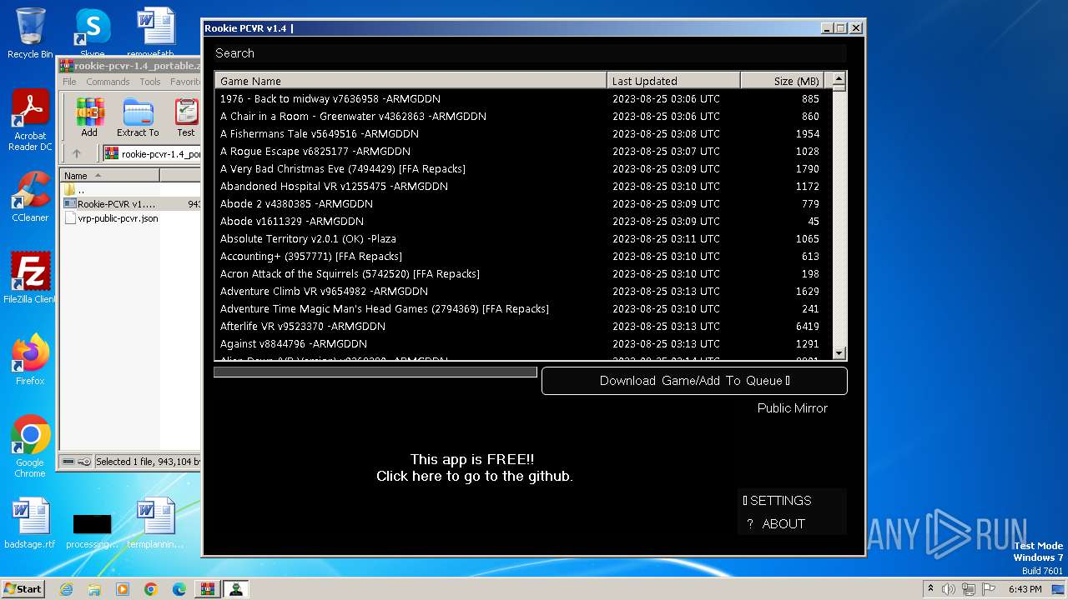Viewport: 1068px width, 600px height.
Task: Select Accounting+ game row
Action: [x=523, y=256]
